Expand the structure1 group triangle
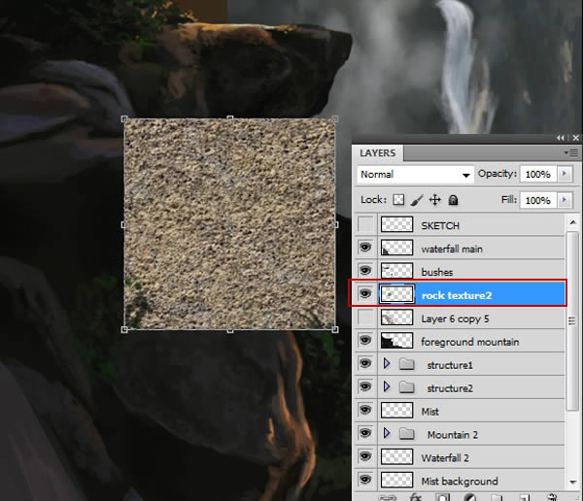Image resolution: width=583 pixels, height=501 pixels. (x=387, y=363)
